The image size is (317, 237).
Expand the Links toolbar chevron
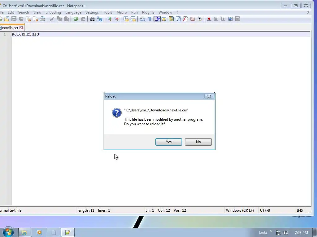[271, 231]
